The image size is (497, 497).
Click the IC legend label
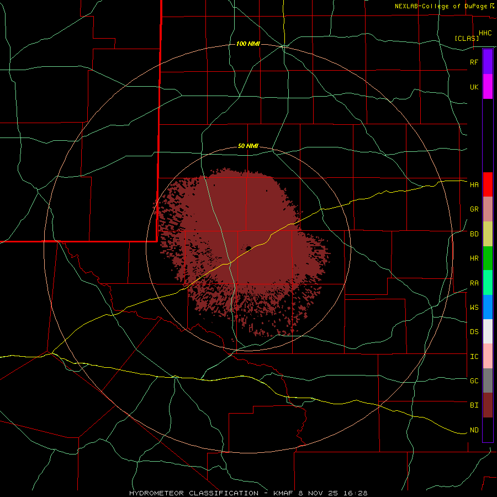[x=474, y=357]
